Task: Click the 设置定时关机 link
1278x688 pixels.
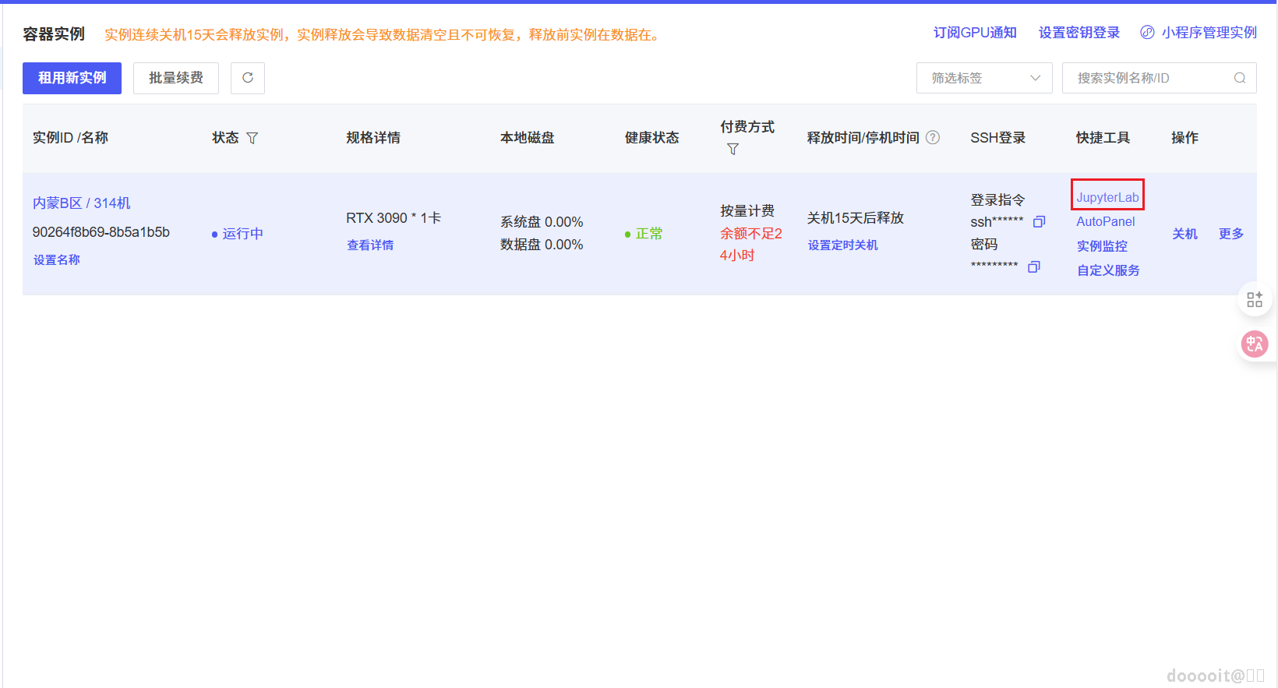Action: 842,245
